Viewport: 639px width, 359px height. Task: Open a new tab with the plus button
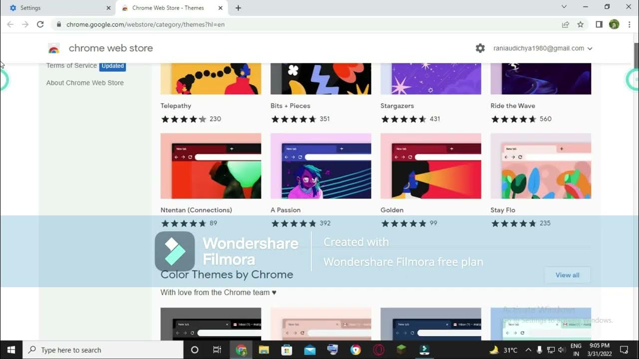pos(238,8)
